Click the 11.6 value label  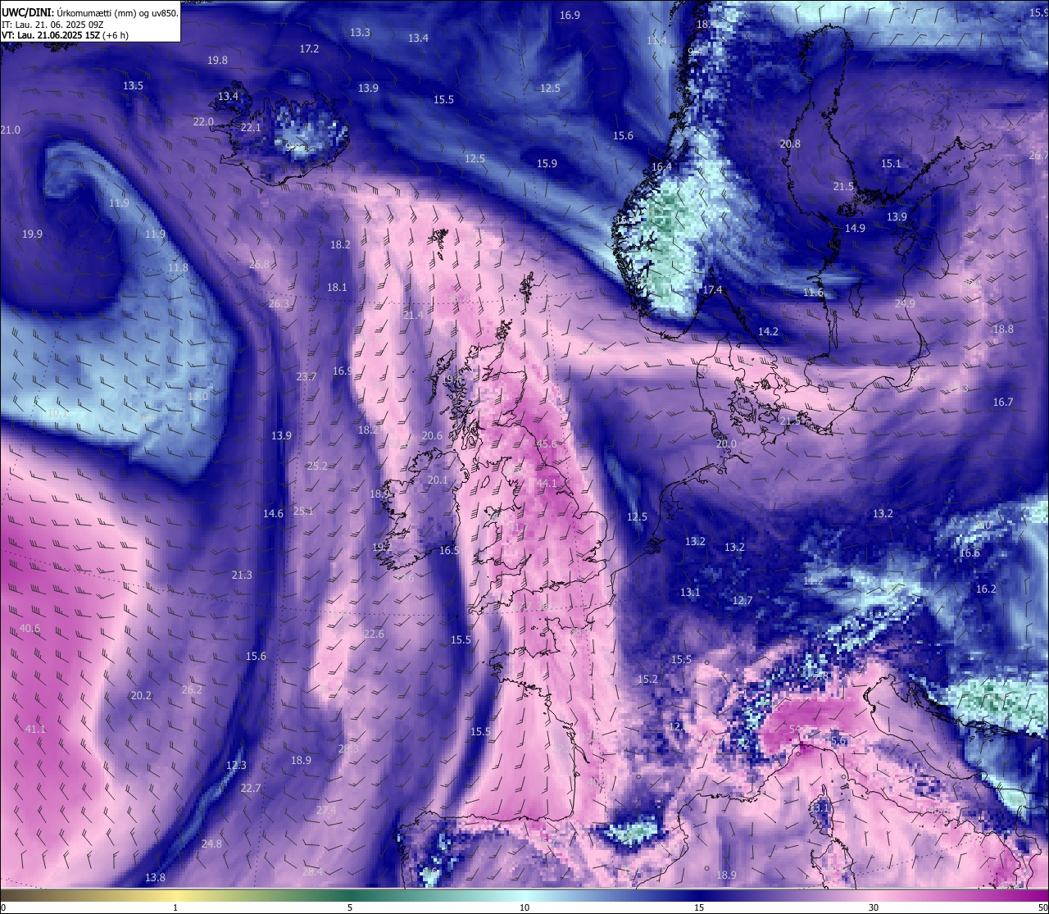(x=813, y=293)
